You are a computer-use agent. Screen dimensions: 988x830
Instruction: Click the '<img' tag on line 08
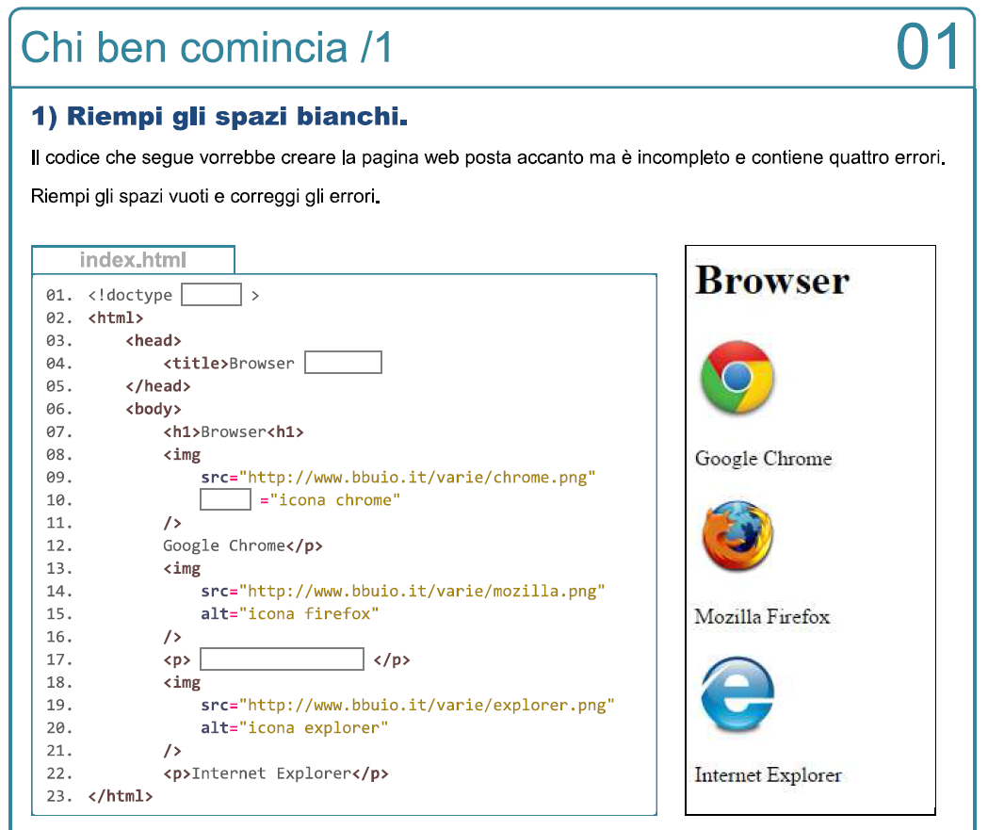182,454
